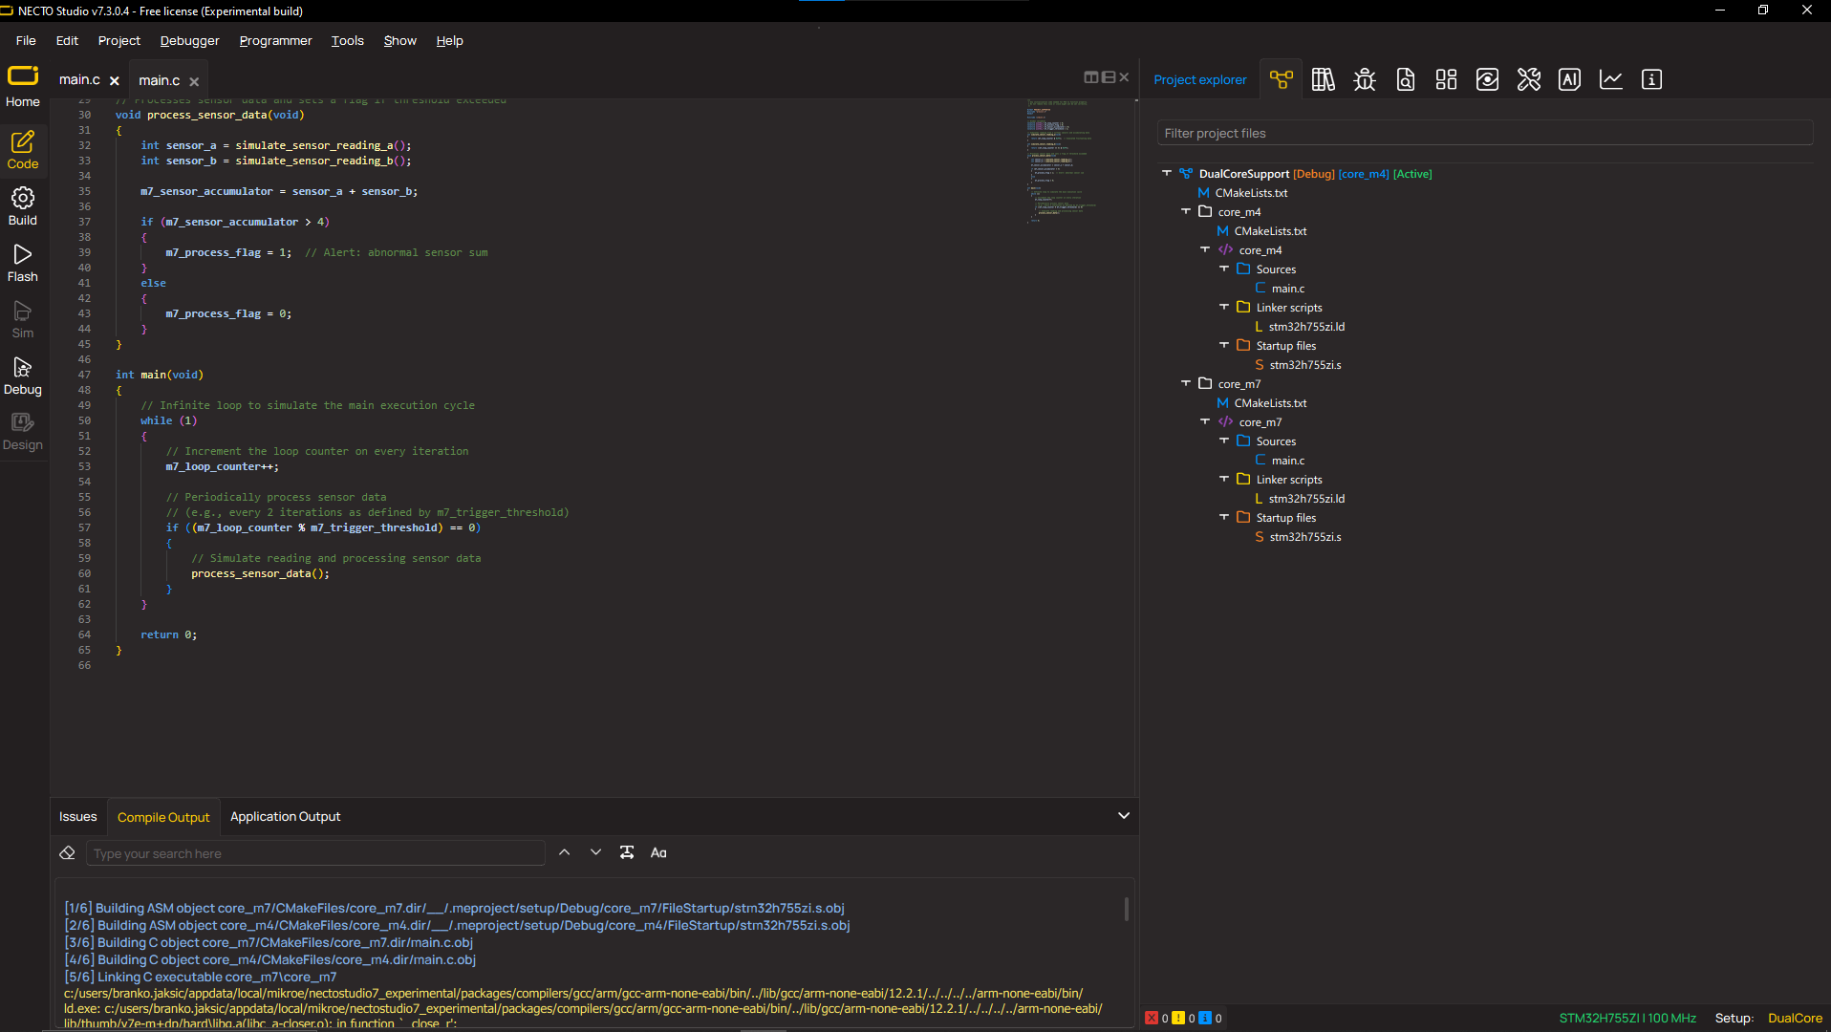
Task: Focus the compile output search field
Action: (315, 853)
